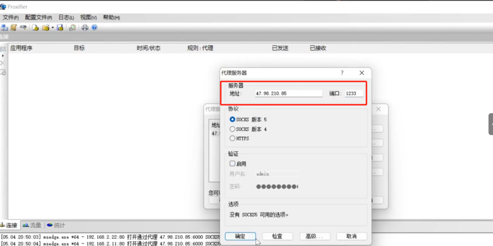Screen dimensions: 493x246
Task: Click the 地址 input field
Action: click(x=289, y=94)
